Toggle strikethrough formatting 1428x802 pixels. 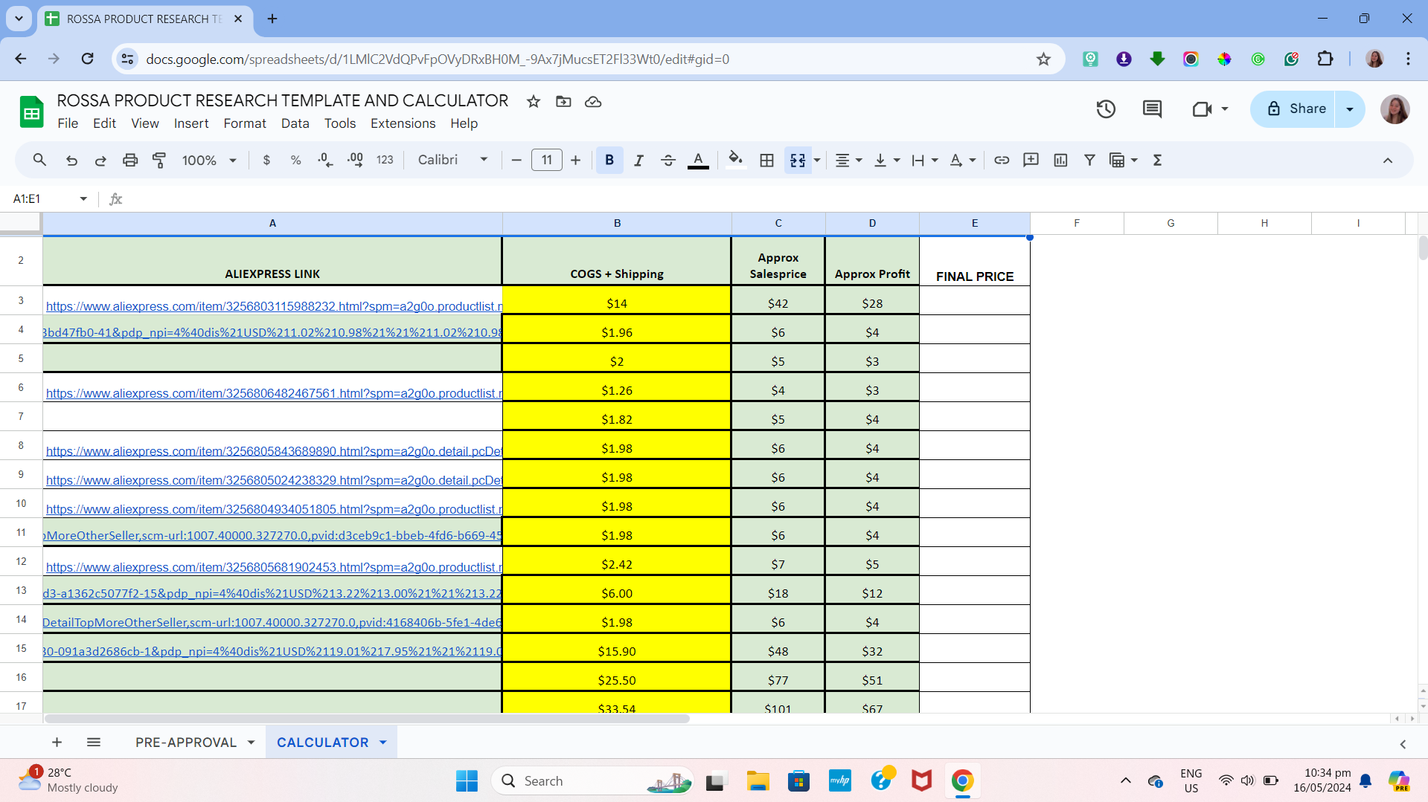pos(667,160)
